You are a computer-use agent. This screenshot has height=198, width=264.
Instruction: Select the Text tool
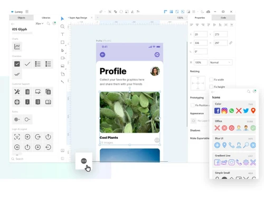click(x=62, y=34)
